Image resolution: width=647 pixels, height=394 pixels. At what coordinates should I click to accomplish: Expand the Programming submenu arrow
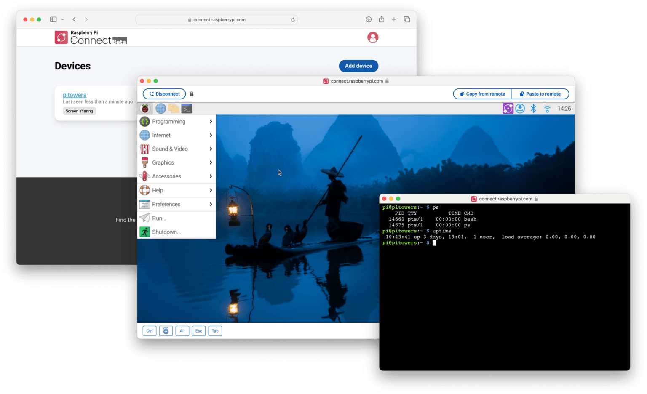(x=211, y=122)
